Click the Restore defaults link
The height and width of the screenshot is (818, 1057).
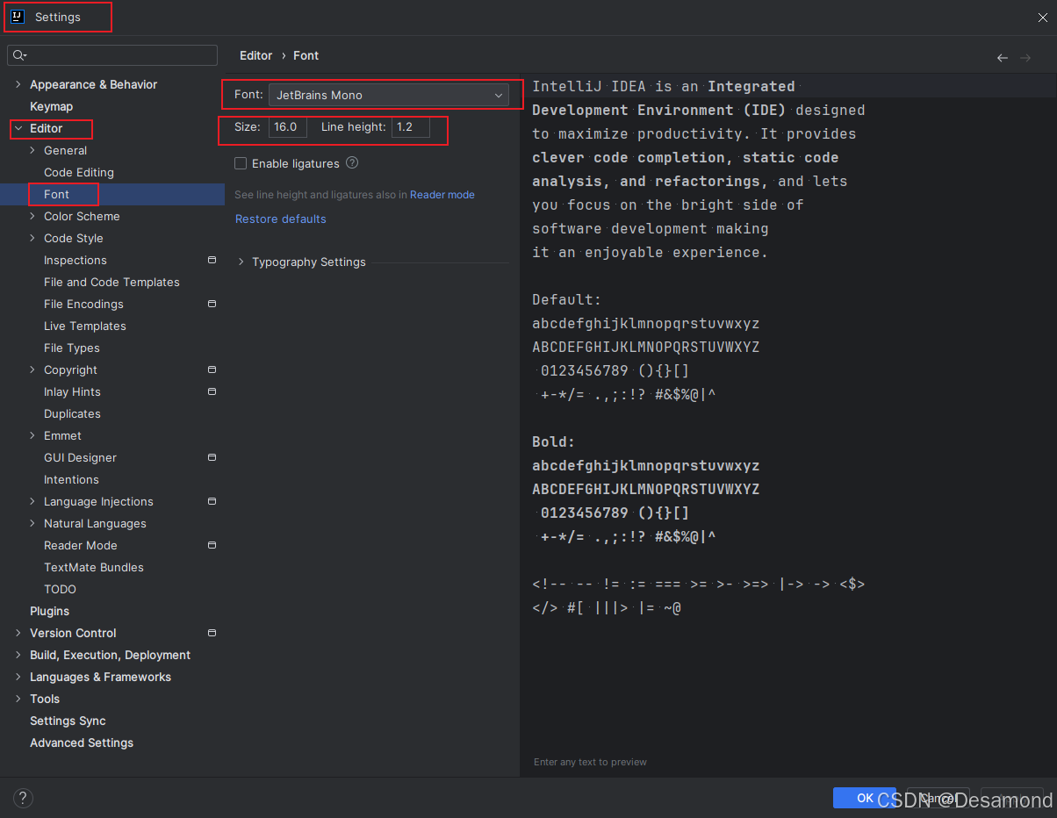(281, 219)
